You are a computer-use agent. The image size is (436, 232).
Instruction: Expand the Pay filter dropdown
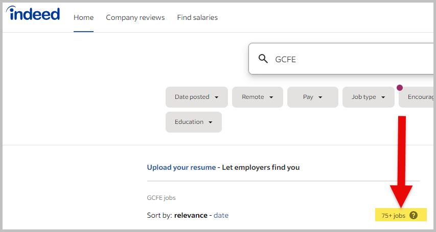(312, 97)
